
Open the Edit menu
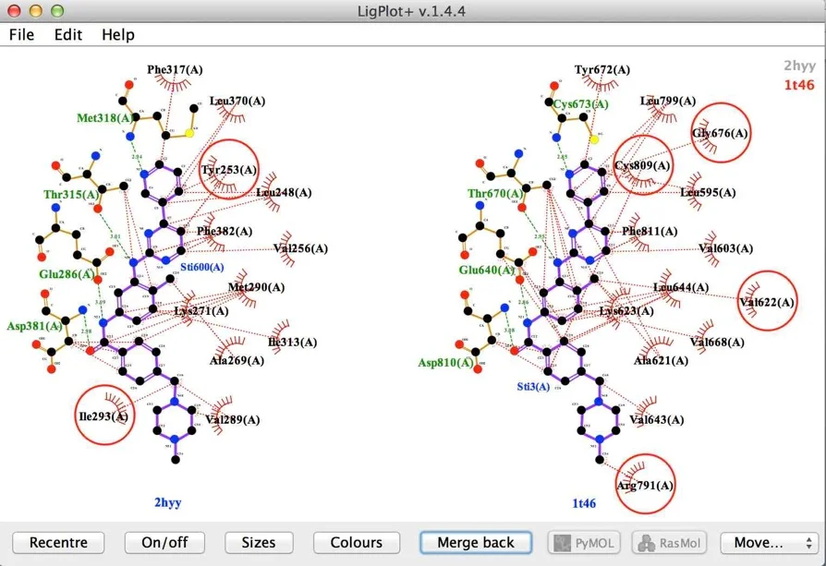(x=68, y=35)
